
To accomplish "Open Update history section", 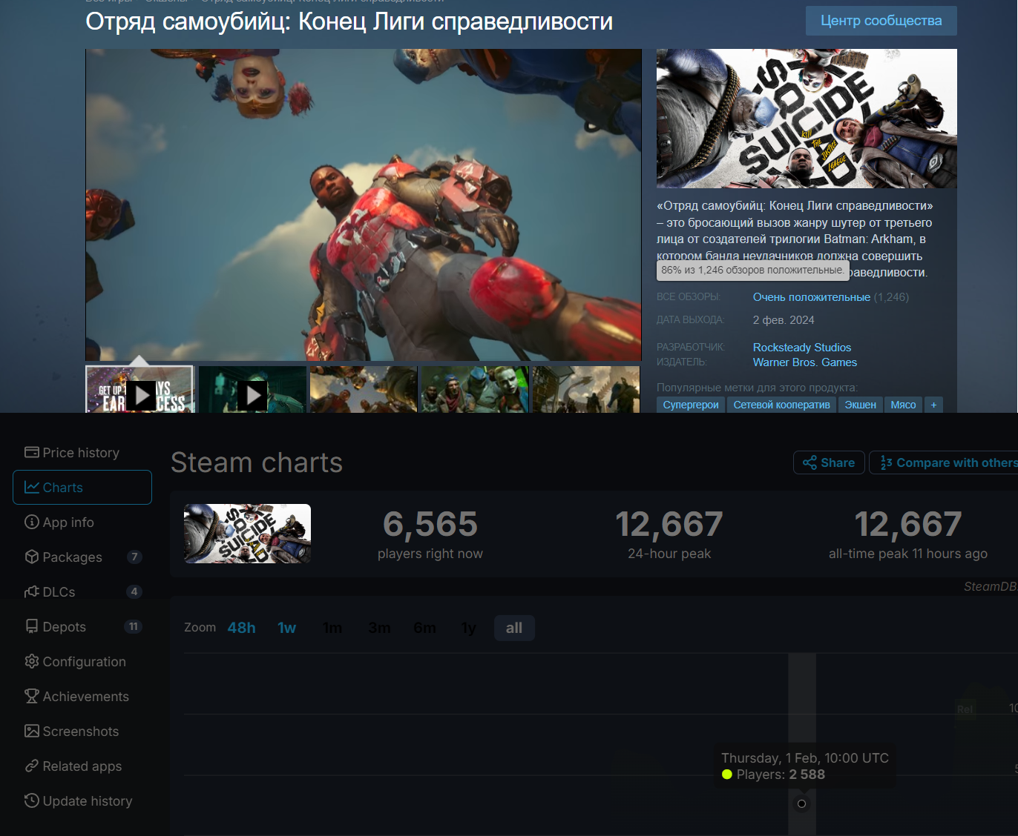I will (82, 801).
